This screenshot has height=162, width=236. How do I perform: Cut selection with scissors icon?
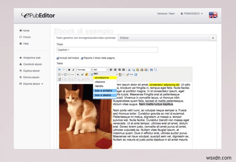point(129,70)
